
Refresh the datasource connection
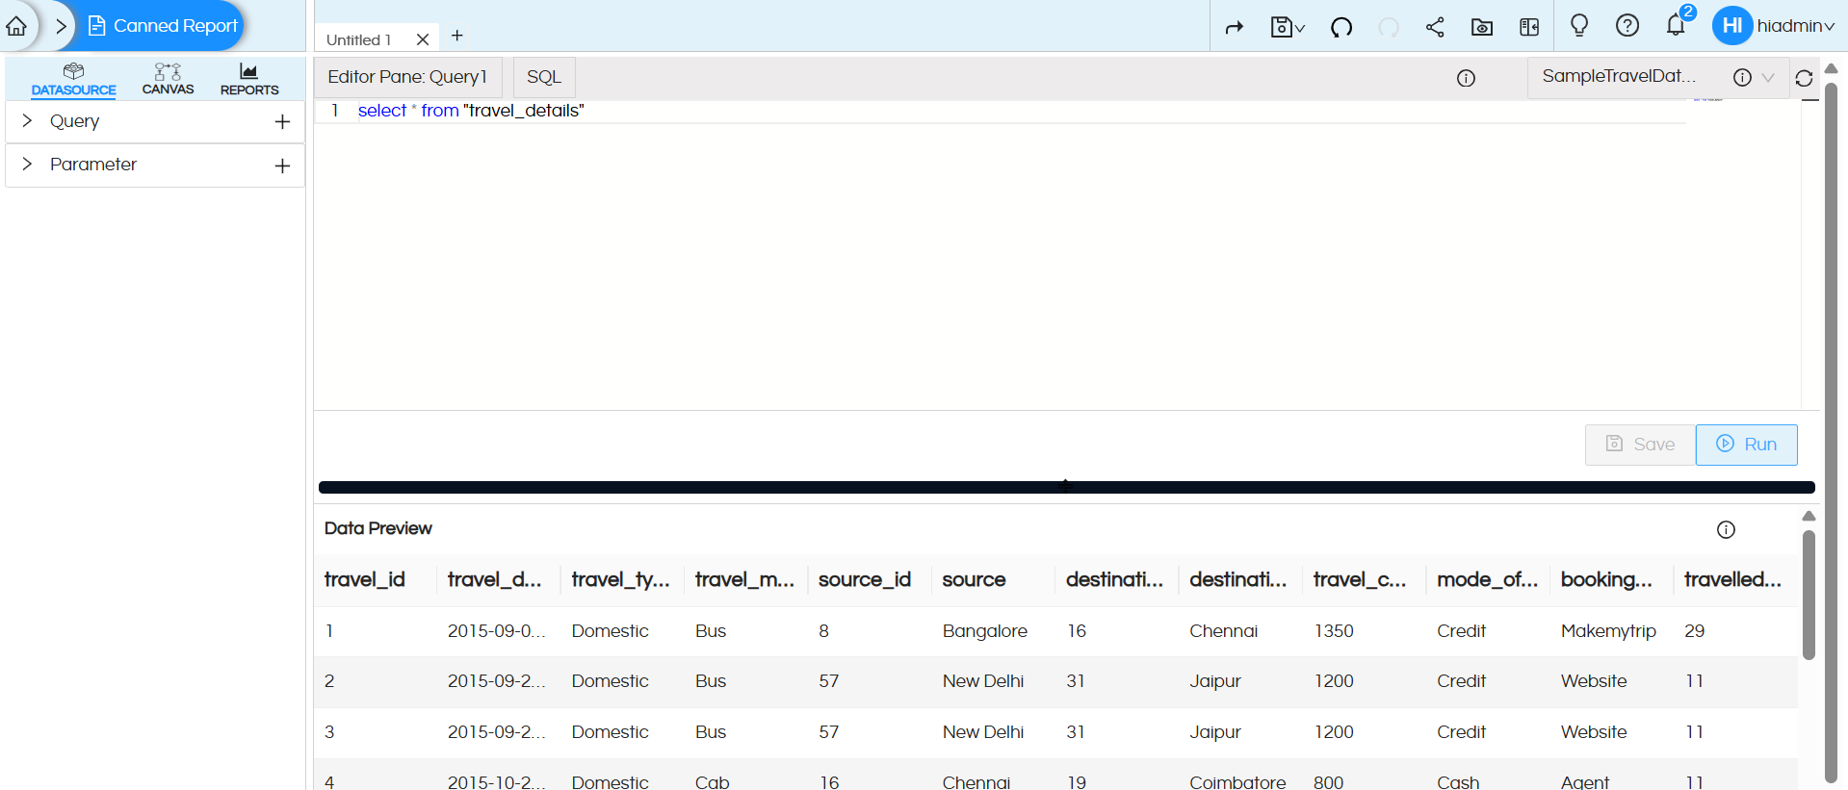coord(1804,78)
